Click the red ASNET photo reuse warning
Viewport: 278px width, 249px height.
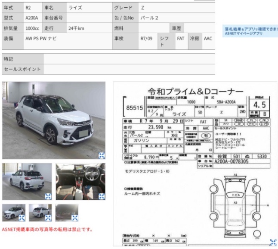pyautogui.click(x=47, y=229)
